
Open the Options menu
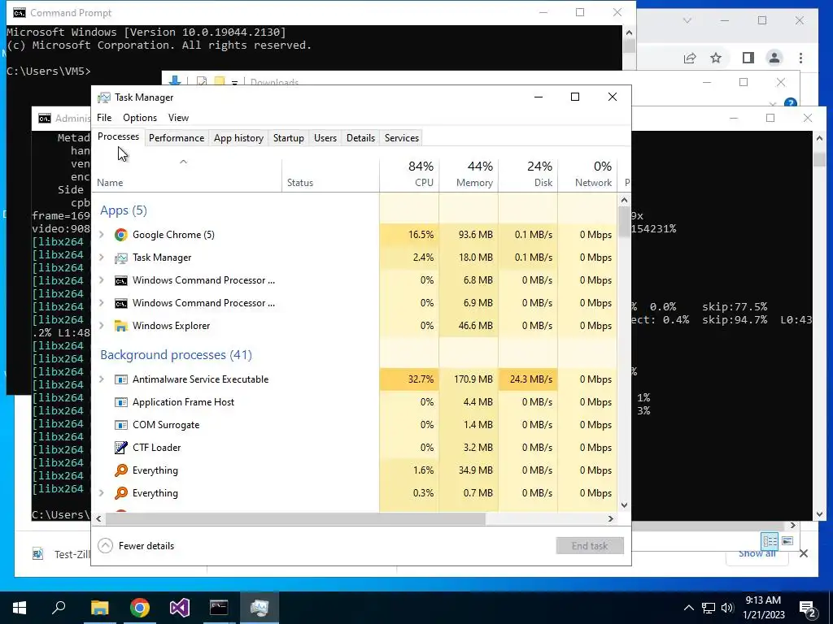pyautogui.click(x=140, y=118)
